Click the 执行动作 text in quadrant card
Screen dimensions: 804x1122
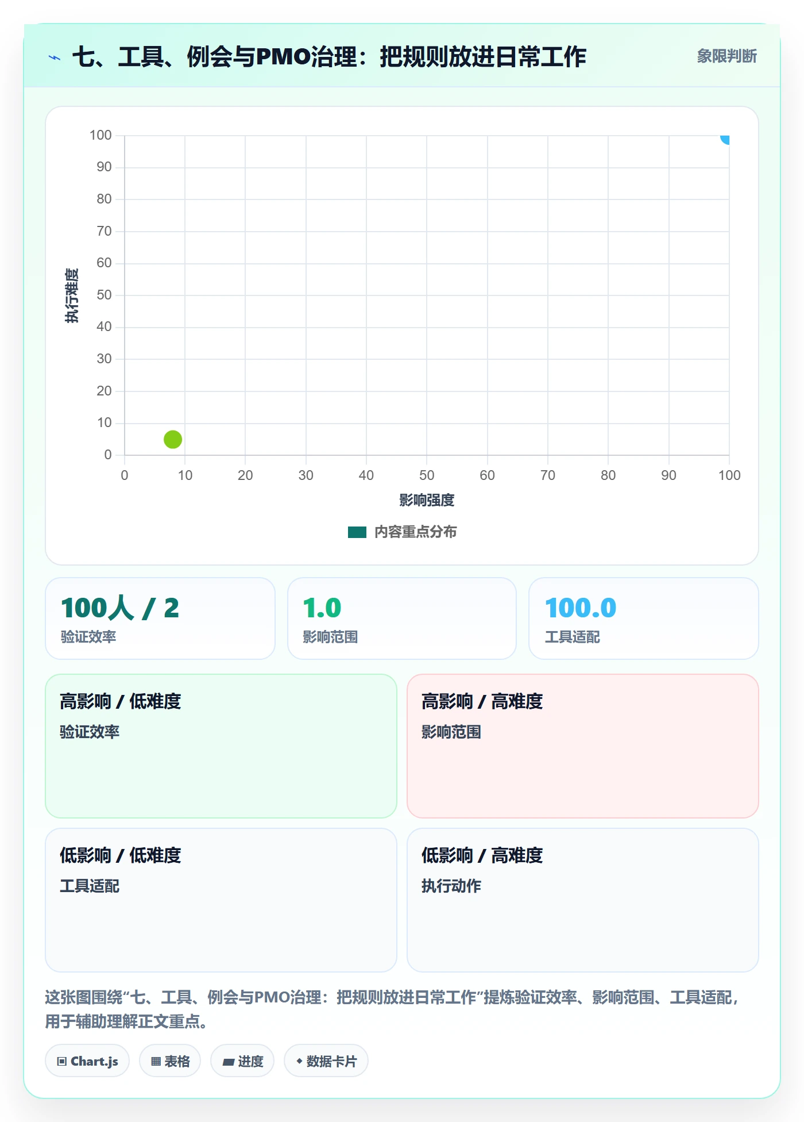tap(451, 886)
